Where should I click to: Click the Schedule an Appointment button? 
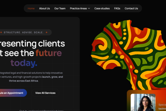tap(13, 93)
